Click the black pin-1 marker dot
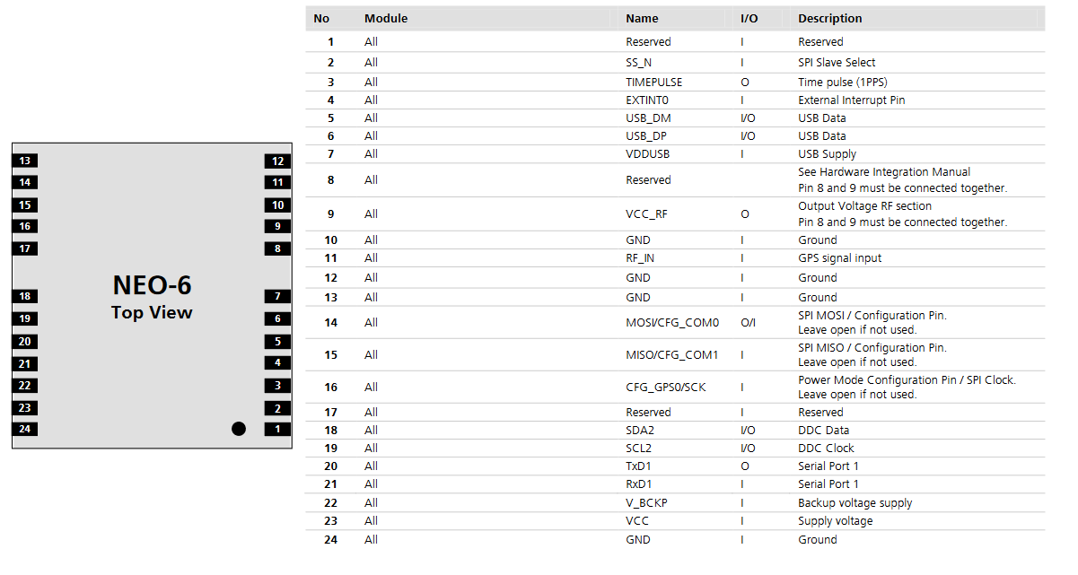 [239, 429]
